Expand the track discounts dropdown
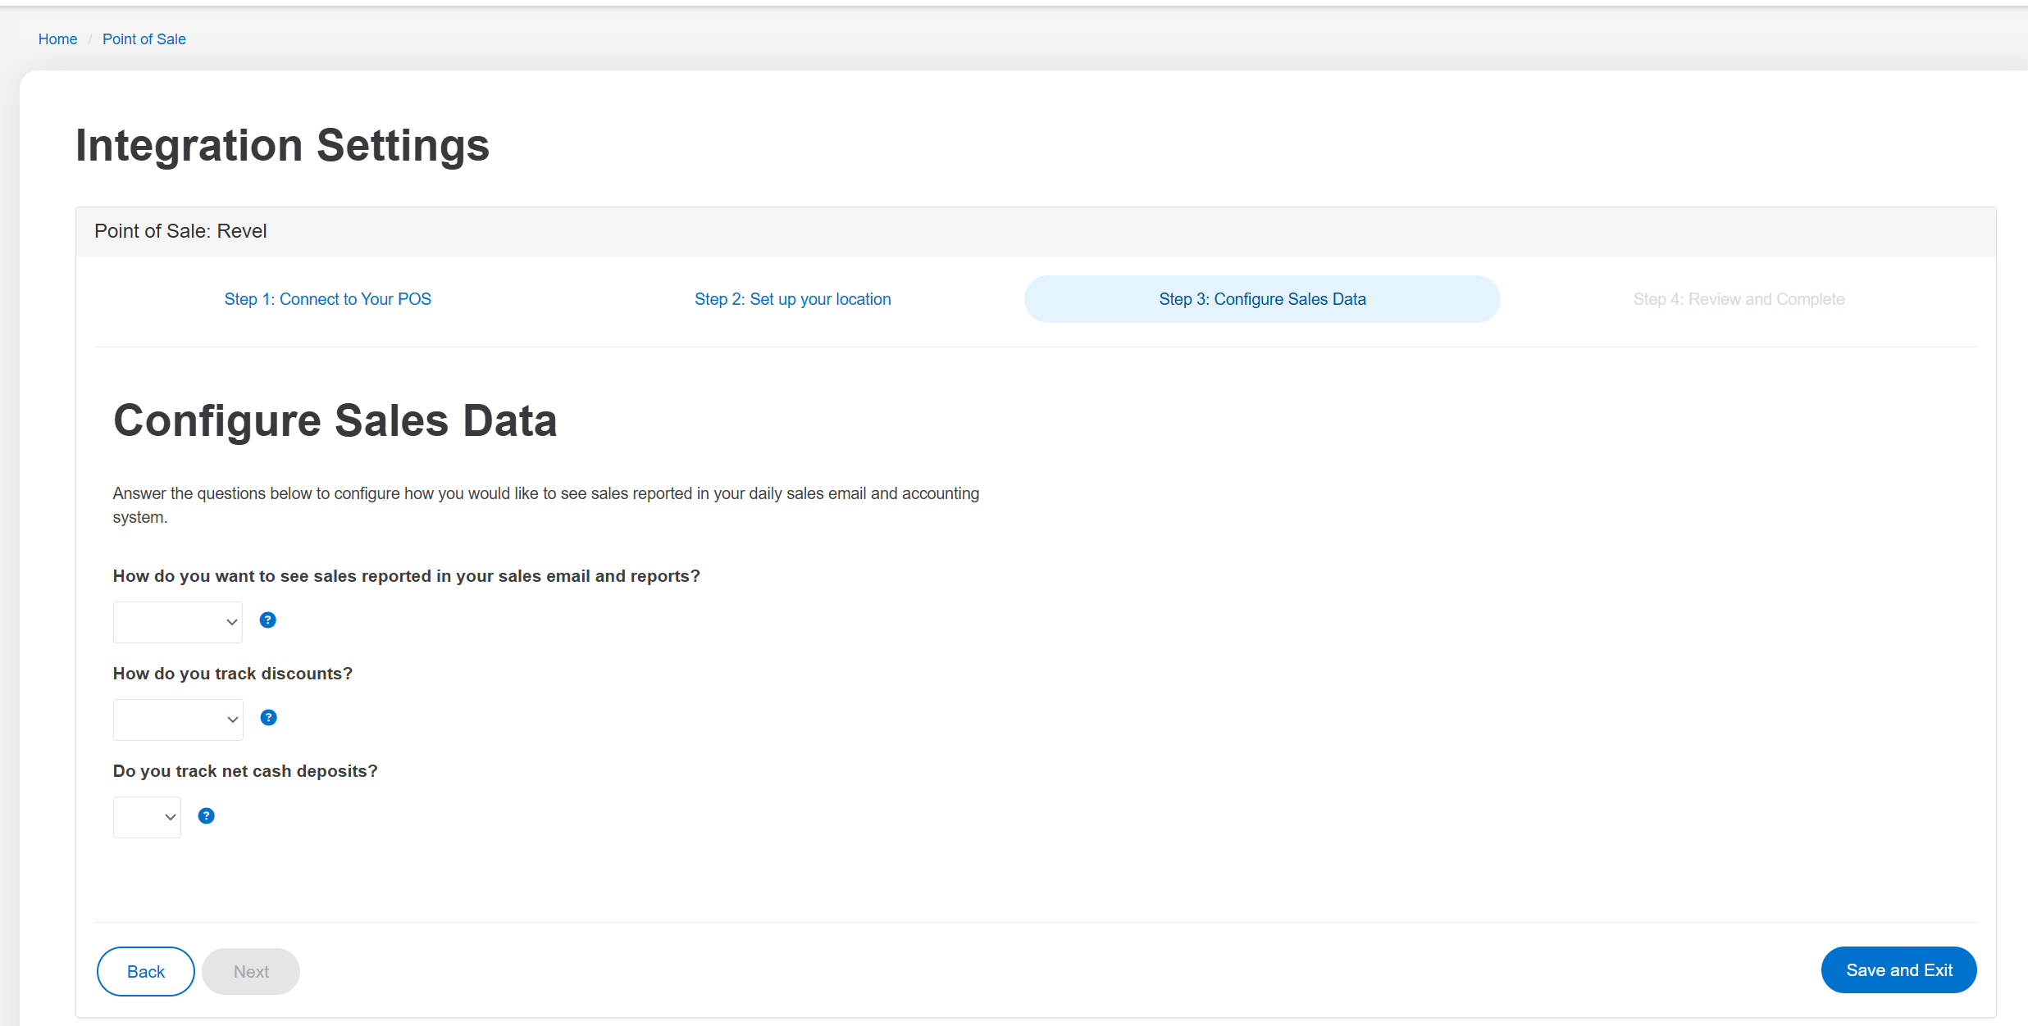 178,720
